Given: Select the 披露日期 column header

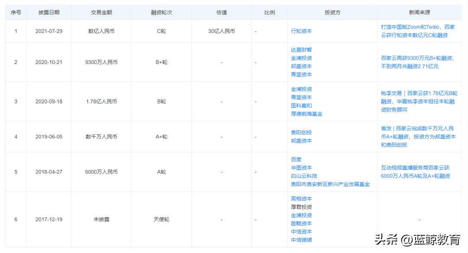Looking at the screenshot, I should pos(49,13).
